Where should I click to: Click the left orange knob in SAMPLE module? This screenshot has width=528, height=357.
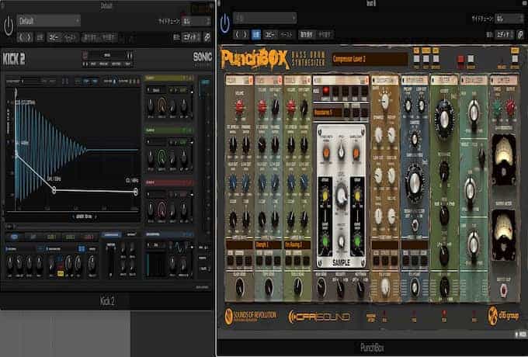coord(326,153)
